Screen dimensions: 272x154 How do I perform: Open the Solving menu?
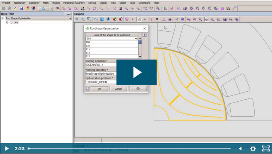[x=92, y=3]
